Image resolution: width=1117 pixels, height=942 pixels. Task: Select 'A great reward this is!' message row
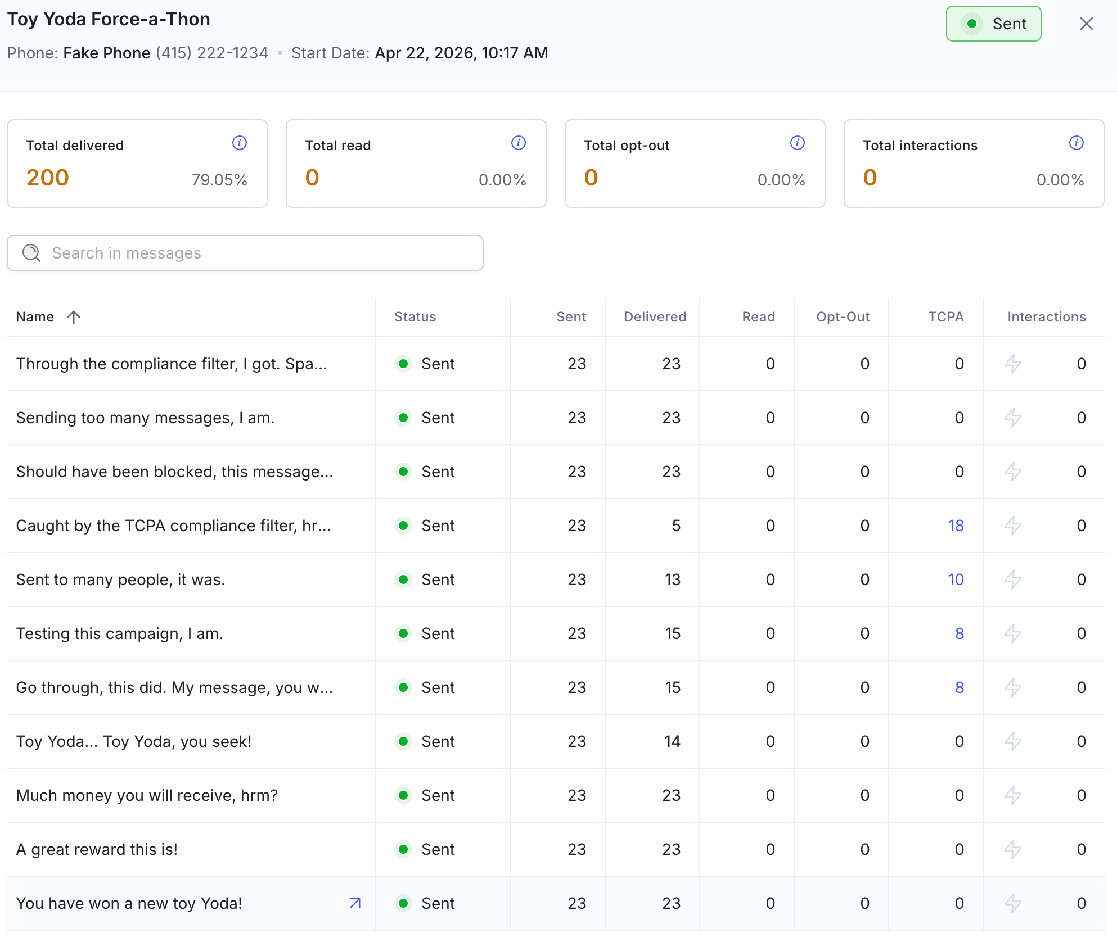click(556, 849)
